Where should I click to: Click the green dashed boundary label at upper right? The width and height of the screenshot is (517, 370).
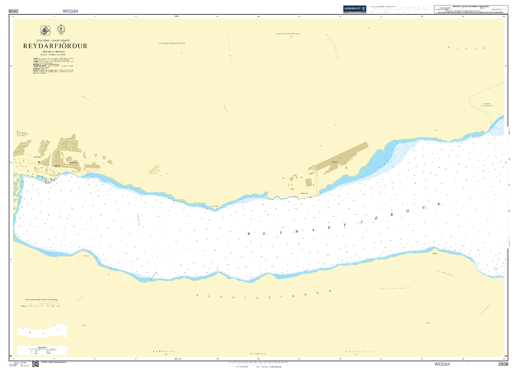point(486,105)
